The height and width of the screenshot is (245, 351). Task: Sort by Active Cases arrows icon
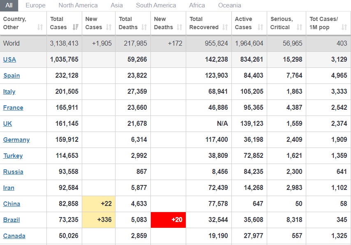260,27
